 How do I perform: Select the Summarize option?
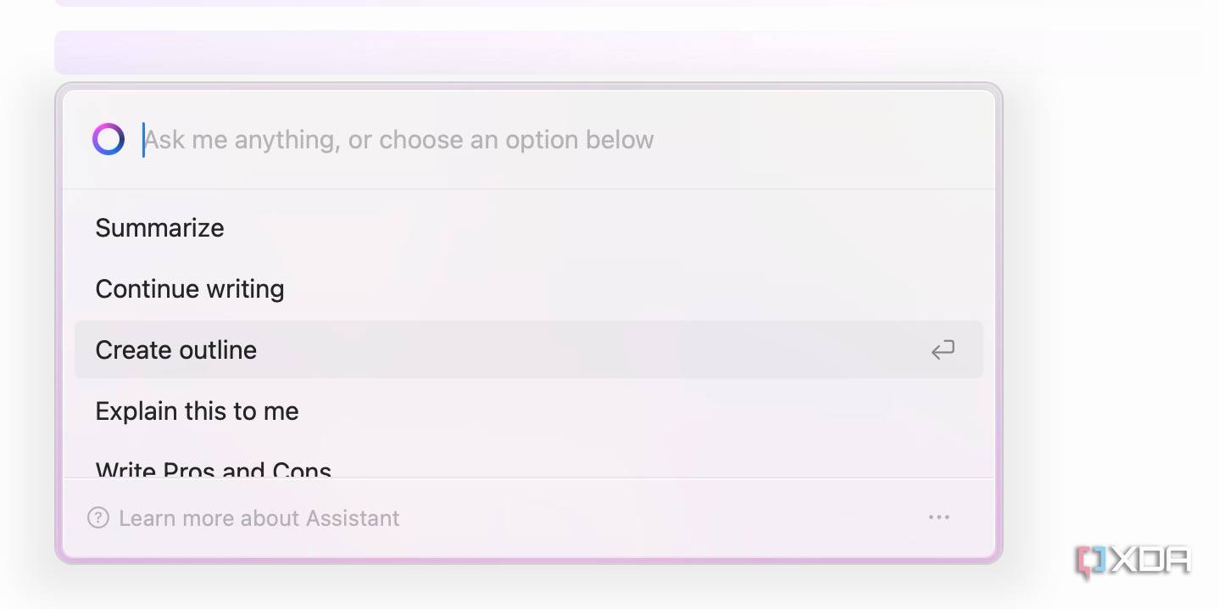[529, 227]
